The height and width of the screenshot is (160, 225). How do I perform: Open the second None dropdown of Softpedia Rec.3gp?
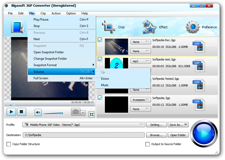coord(141,51)
